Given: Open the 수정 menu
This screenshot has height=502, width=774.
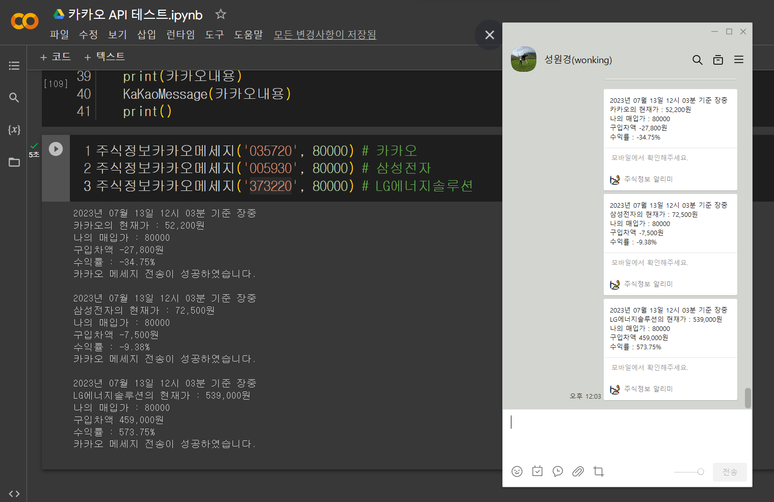Looking at the screenshot, I should (88, 35).
